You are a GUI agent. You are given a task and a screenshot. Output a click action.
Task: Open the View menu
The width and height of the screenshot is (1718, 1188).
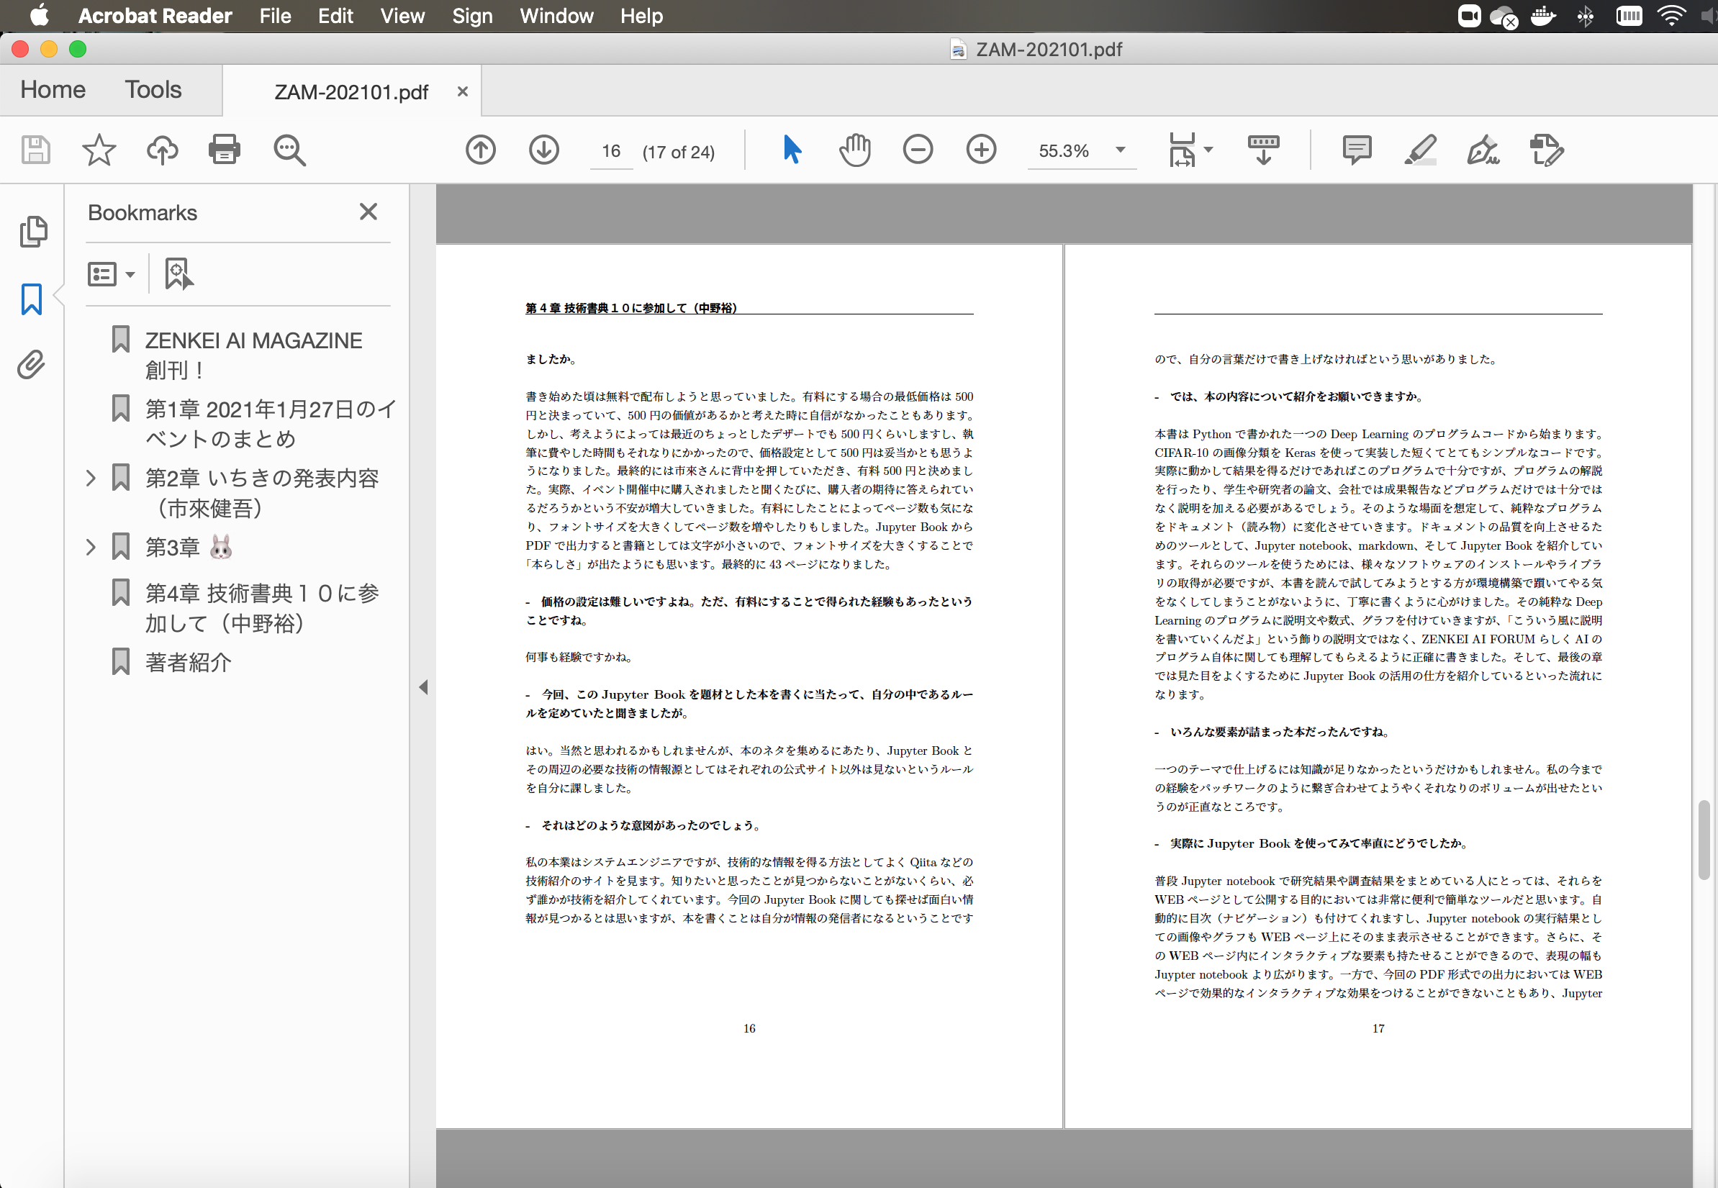point(403,16)
